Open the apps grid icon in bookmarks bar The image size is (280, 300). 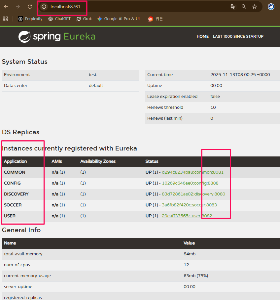point(5,19)
